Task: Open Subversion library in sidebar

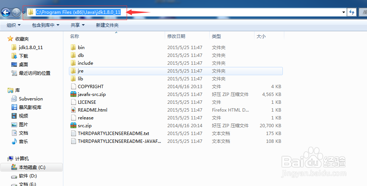Action: [x=31, y=99]
